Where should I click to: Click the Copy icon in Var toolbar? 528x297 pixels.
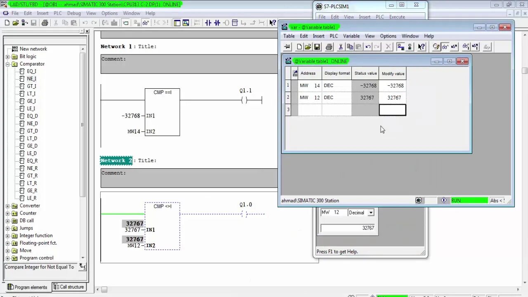point(350,47)
